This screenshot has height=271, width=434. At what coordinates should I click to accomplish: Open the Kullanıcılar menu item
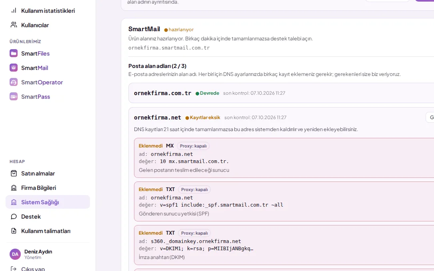coord(48,25)
